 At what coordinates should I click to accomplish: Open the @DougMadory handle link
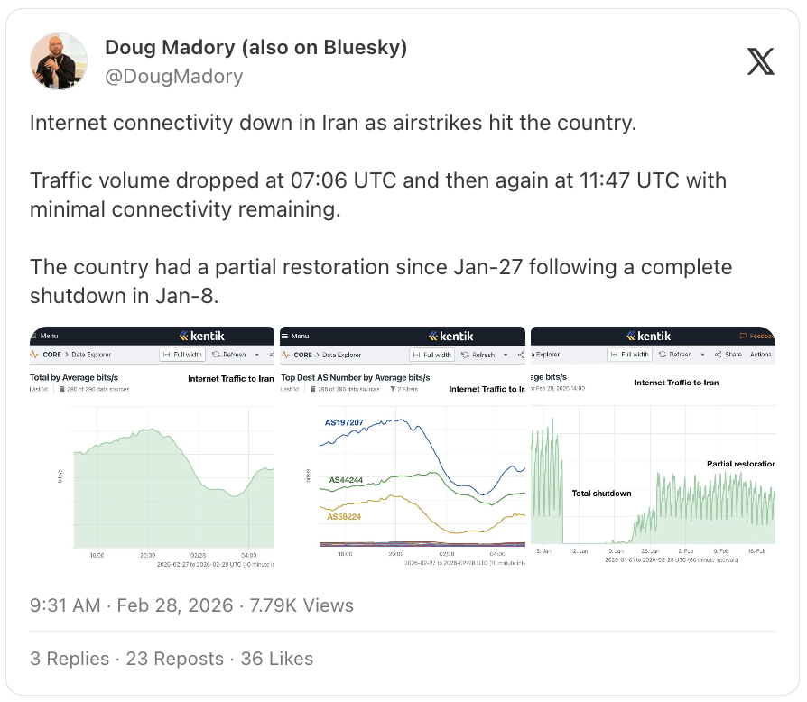(174, 76)
